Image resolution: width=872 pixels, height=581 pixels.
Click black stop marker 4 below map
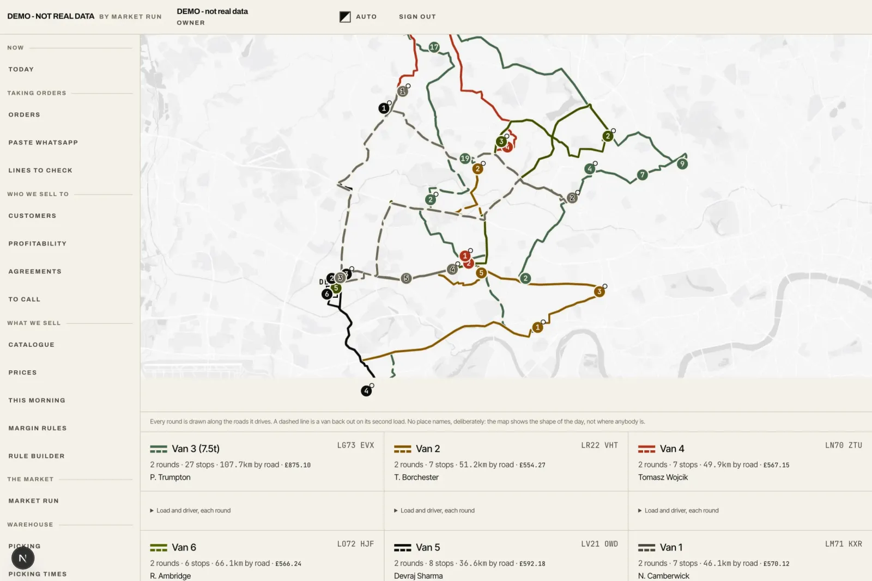(x=366, y=391)
